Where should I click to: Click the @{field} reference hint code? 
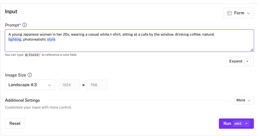point(33,55)
